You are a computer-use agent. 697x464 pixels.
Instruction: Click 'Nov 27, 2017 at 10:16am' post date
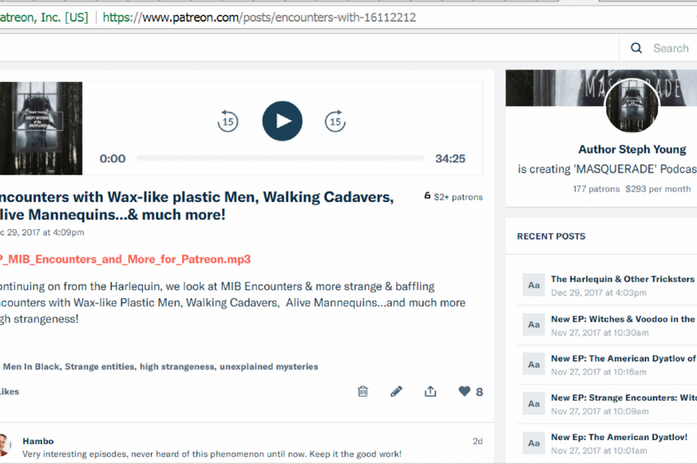tap(599, 372)
